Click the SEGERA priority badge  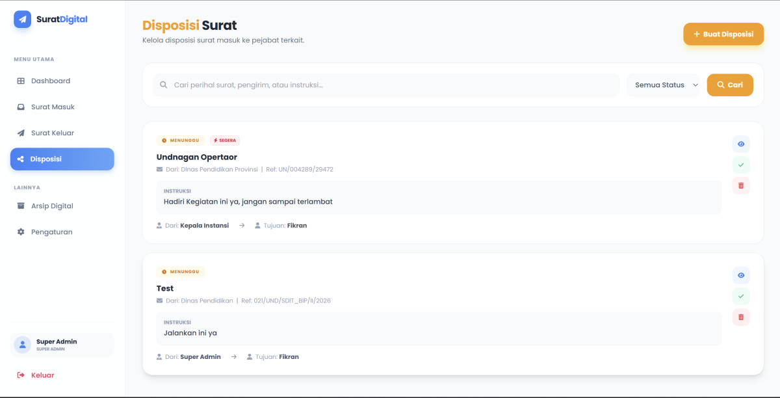(x=225, y=140)
